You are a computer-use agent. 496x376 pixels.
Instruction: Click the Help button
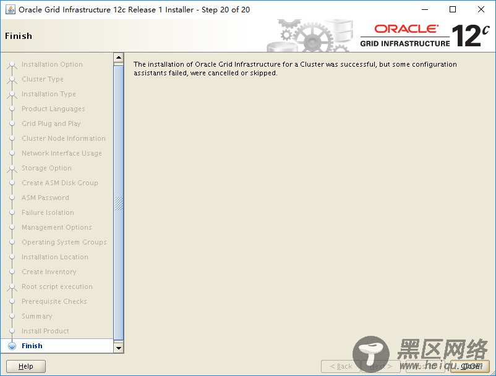pos(26,366)
